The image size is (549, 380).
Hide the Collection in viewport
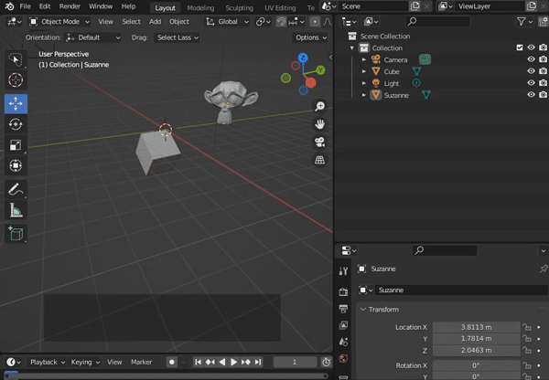(531, 47)
